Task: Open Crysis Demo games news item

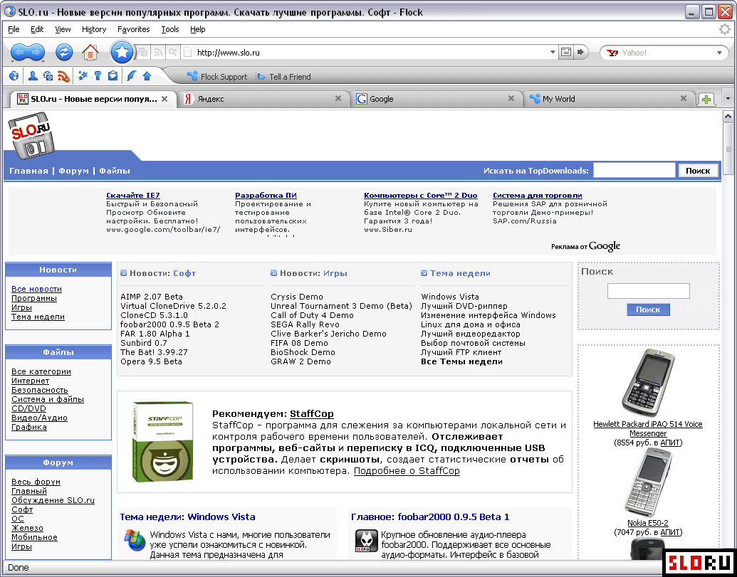Action: tap(297, 297)
